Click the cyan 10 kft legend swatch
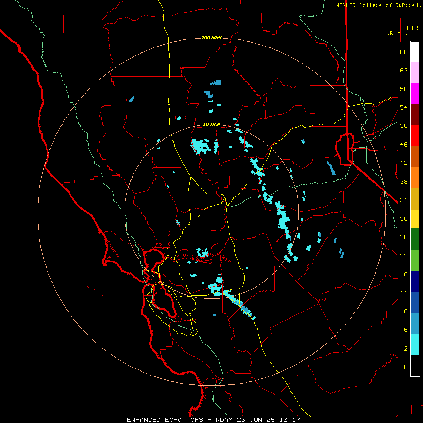Screen dimensions: 423x423 (415, 345)
